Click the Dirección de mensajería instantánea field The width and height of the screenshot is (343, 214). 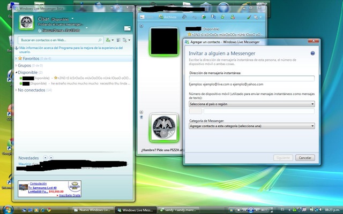[251, 79]
